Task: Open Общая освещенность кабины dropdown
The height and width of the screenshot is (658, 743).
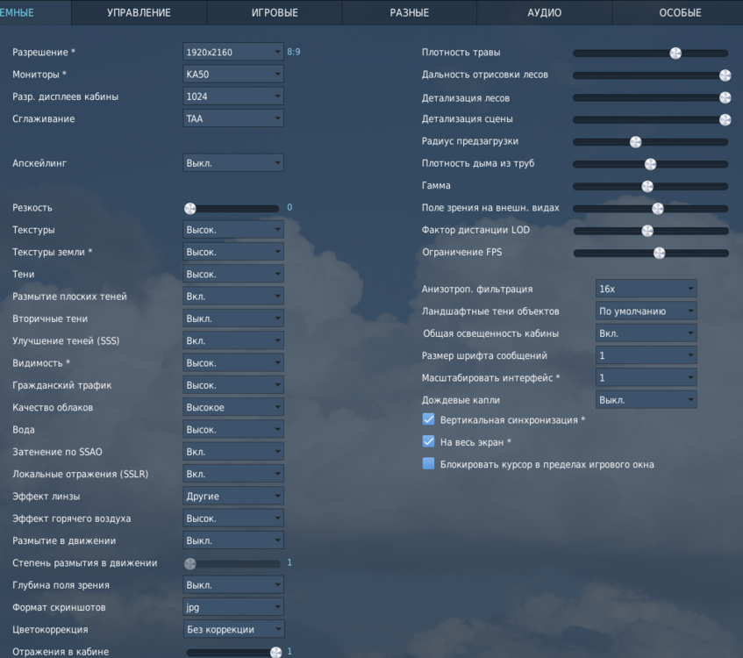Action: pyautogui.click(x=646, y=333)
